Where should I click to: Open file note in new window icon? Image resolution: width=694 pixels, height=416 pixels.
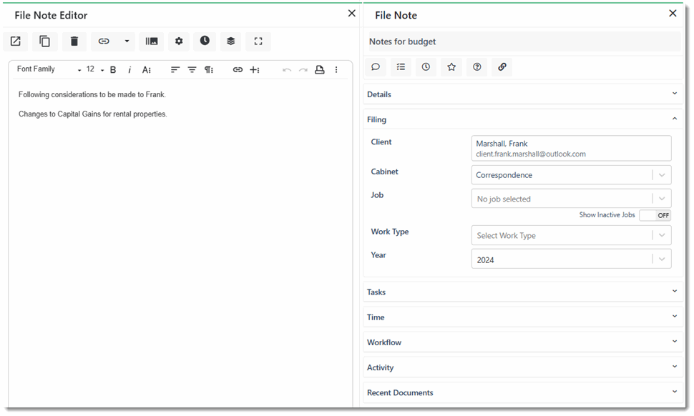[15, 41]
